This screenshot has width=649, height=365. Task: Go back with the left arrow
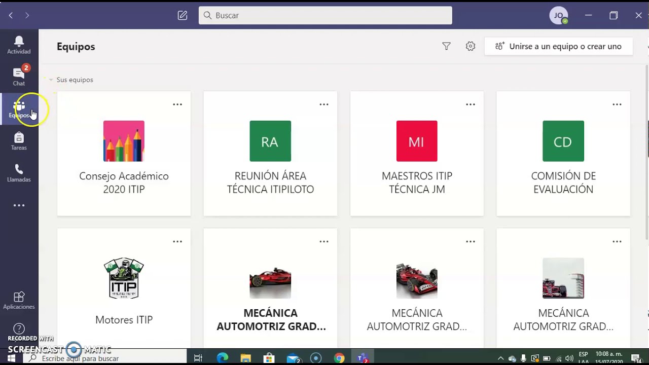pos(11,15)
